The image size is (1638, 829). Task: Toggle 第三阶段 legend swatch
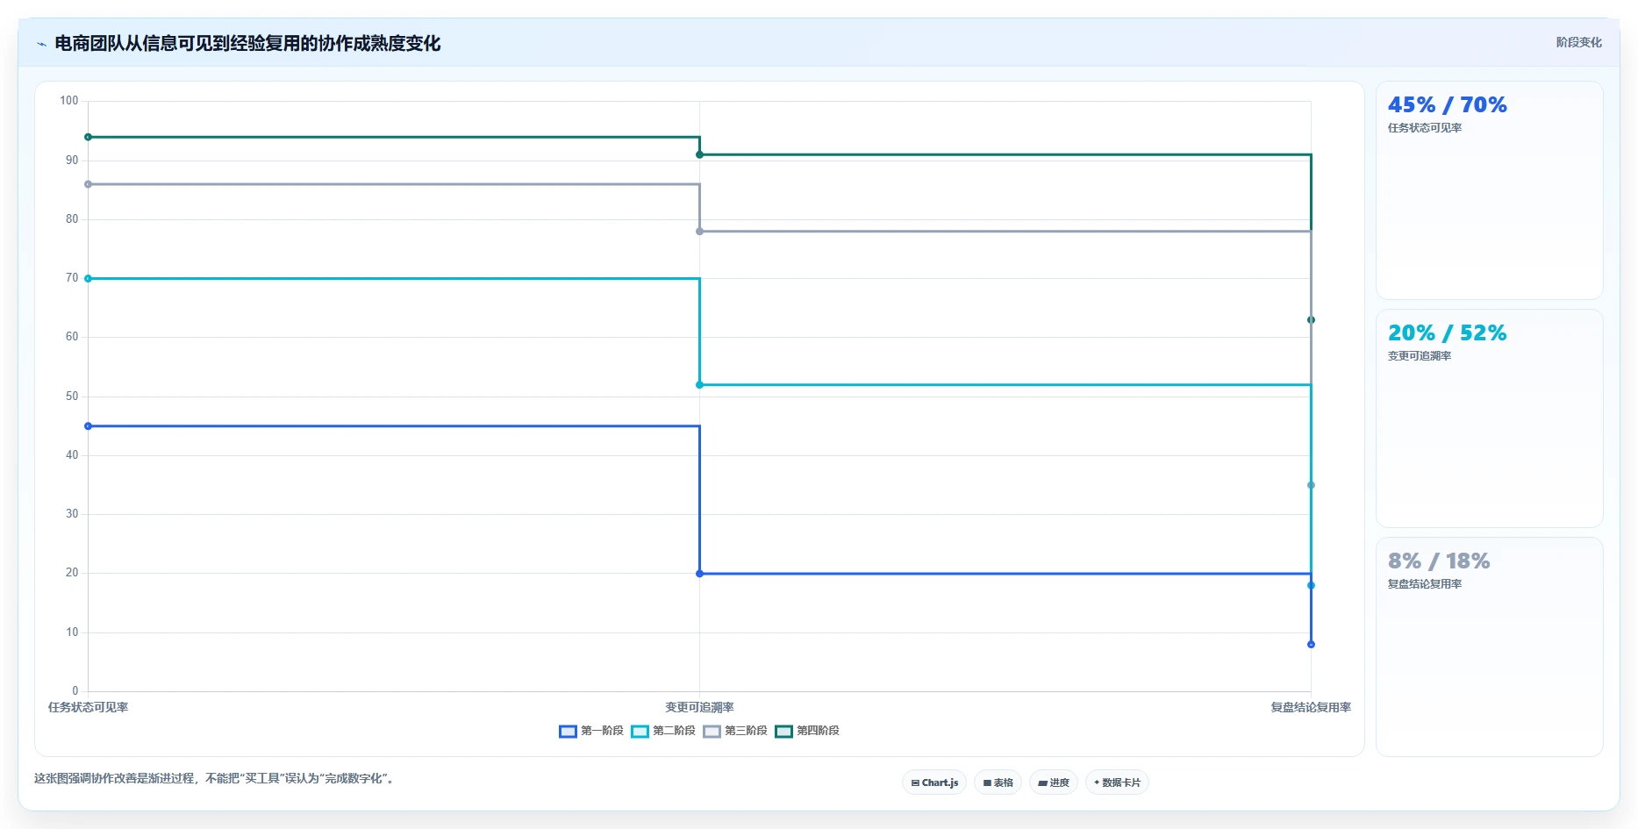click(712, 732)
